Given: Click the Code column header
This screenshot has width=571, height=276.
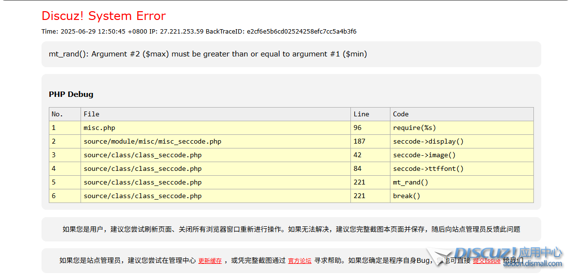Looking at the screenshot, I should pyautogui.click(x=462, y=114).
